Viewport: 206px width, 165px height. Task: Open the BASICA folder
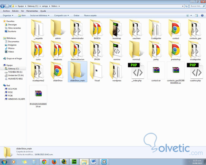click(x=97, y=29)
